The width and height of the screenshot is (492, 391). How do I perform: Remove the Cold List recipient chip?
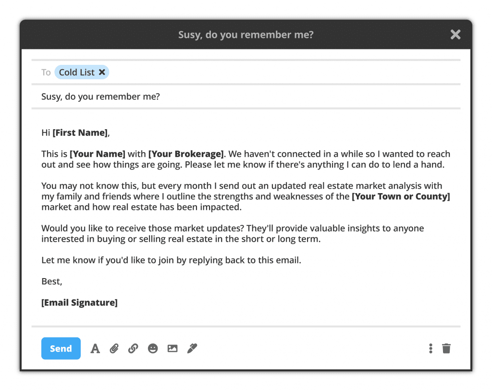point(102,72)
